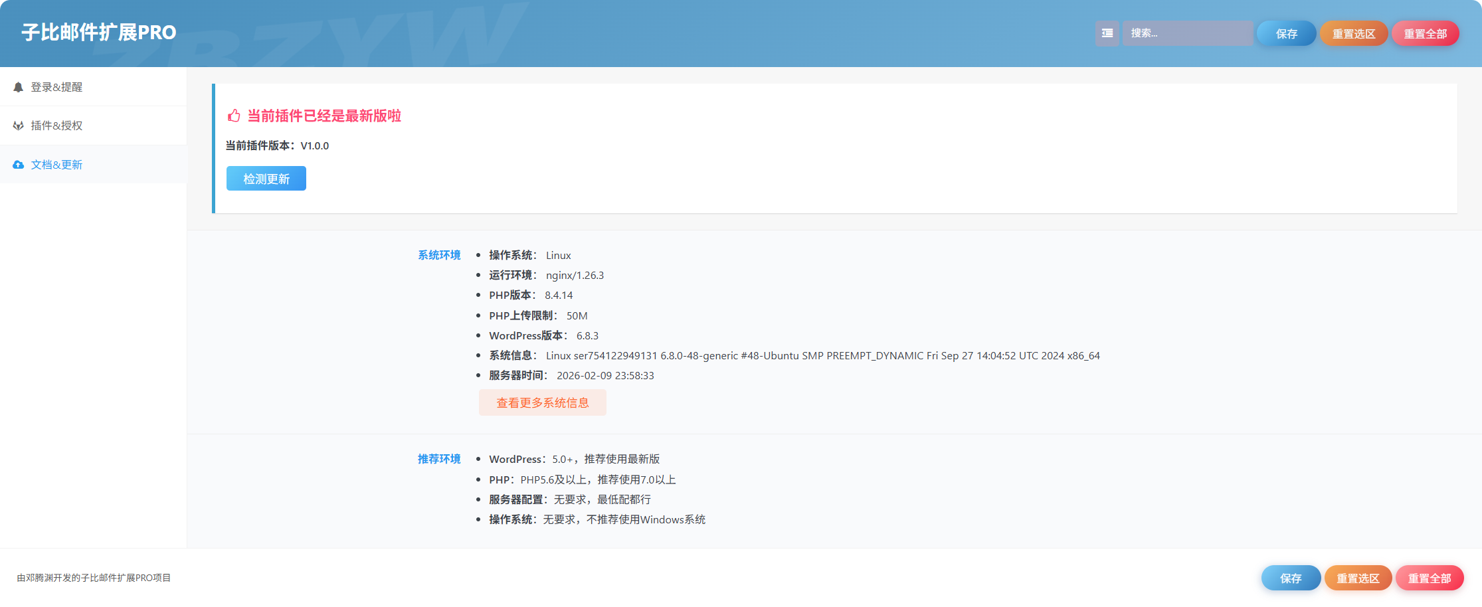Screen dimensions: 1482x607
Task: Click the cloud upload icon beside 文档&更新
Action: tap(19, 165)
